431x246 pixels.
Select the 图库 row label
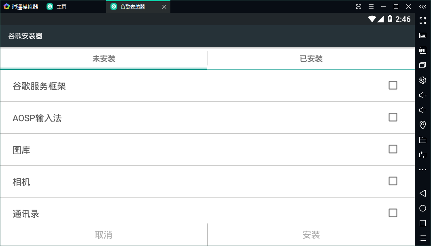pyautogui.click(x=21, y=150)
